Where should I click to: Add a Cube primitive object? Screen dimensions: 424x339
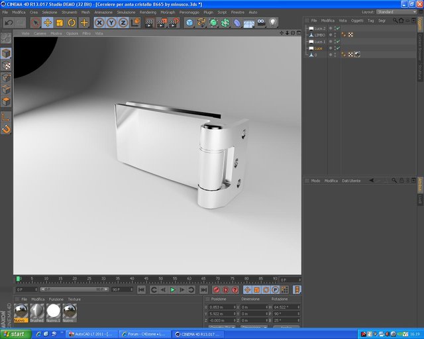(x=189, y=23)
